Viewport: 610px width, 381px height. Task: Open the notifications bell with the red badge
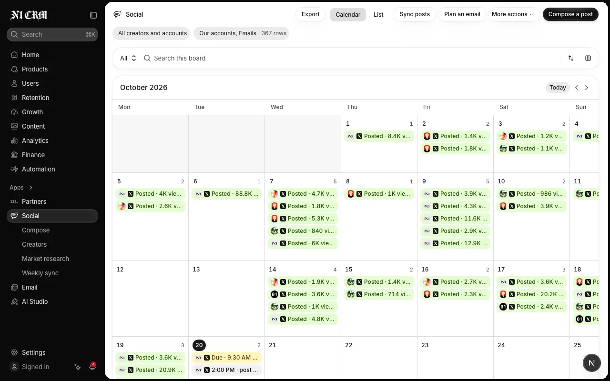[x=92, y=367]
